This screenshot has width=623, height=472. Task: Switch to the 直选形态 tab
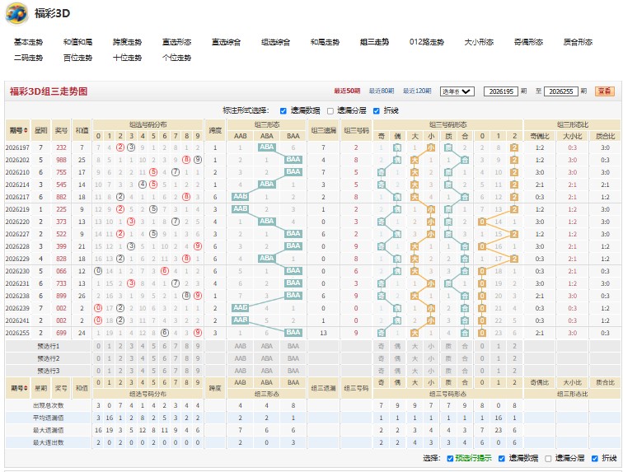pos(177,42)
